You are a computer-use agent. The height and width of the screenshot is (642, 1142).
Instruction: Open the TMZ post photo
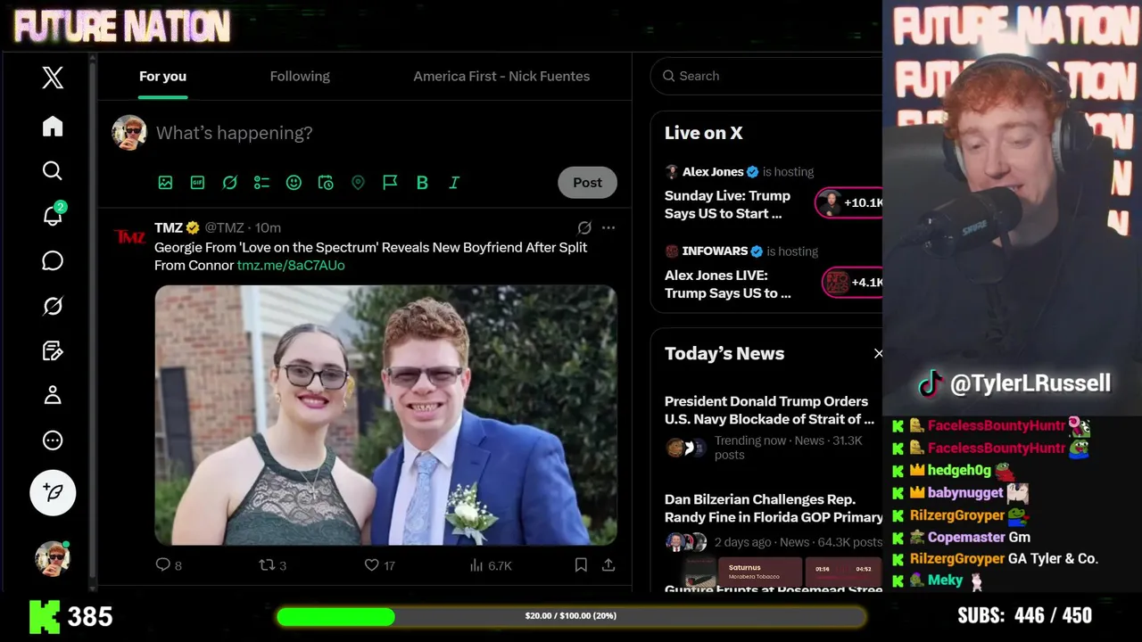(385, 415)
